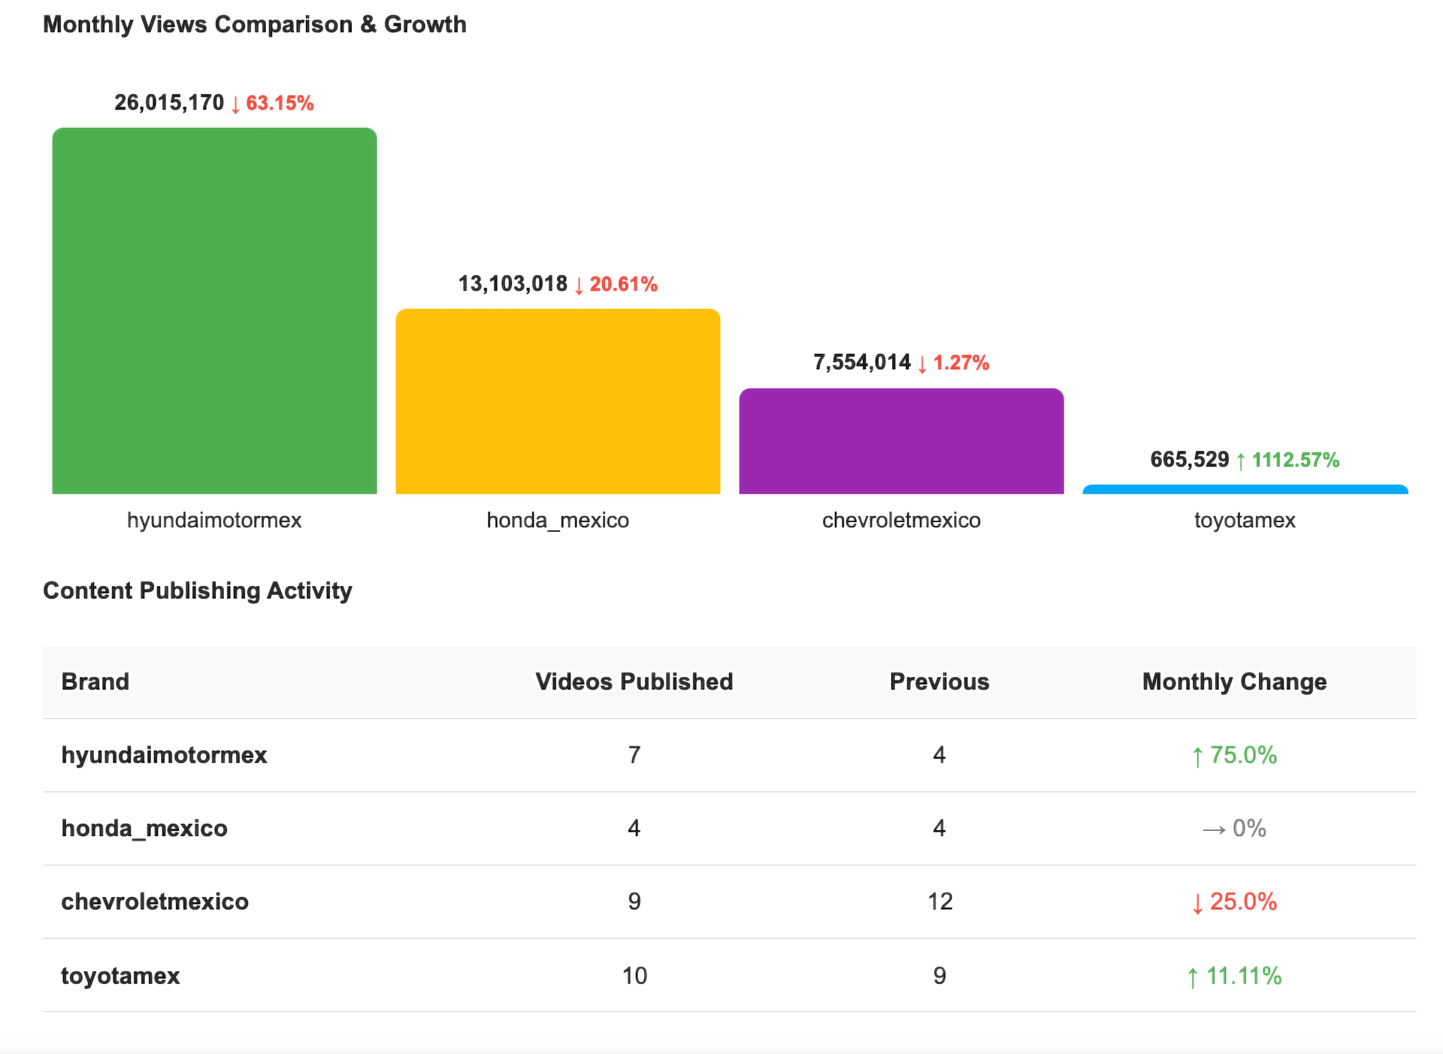Click the Content Publishing Activity heading
The image size is (1443, 1054).
coord(198,590)
